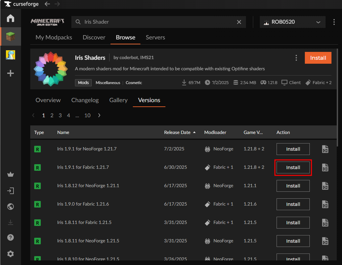View changelog icon for Iris 1.8.11 NeoForge
Screen dimensions: 342x265
click(325, 241)
